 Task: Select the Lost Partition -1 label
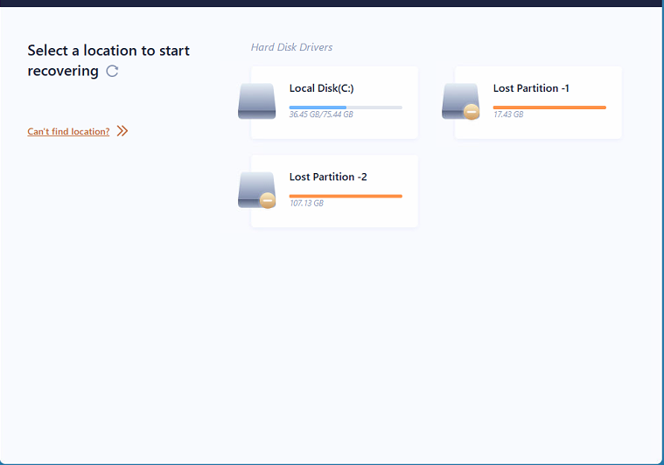tap(531, 88)
